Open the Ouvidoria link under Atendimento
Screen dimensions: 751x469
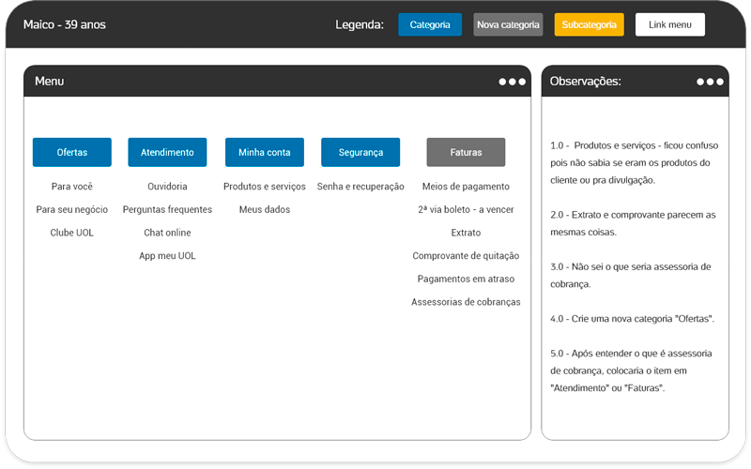click(167, 187)
